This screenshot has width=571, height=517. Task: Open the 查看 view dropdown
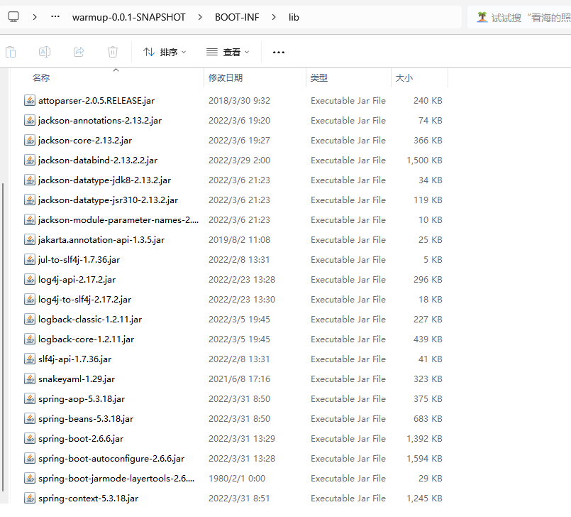(228, 52)
